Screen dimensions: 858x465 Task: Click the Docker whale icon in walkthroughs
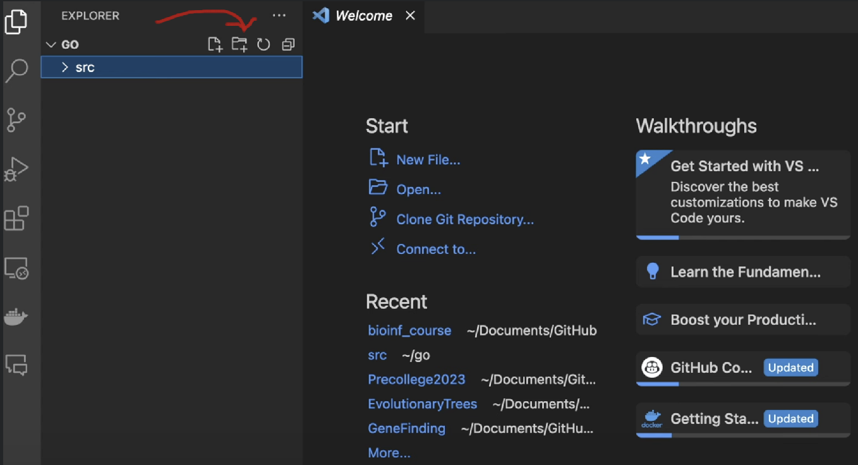click(652, 419)
